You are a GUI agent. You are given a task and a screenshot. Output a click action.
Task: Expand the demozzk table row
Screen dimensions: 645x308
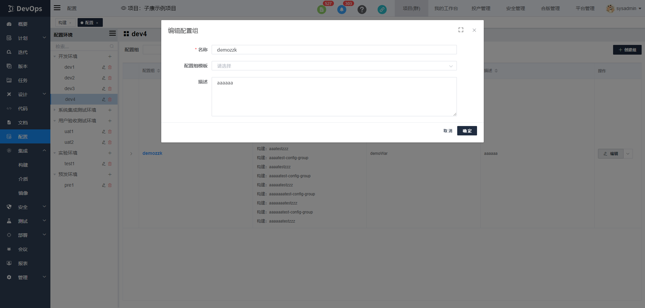(131, 153)
